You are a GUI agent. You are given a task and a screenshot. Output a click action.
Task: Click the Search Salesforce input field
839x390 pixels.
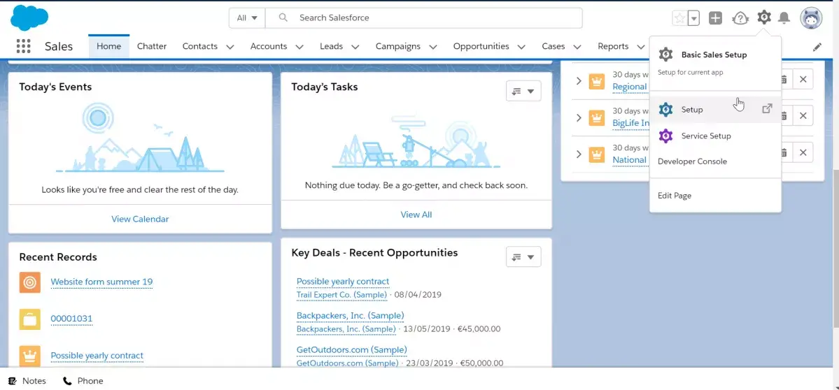(424, 17)
